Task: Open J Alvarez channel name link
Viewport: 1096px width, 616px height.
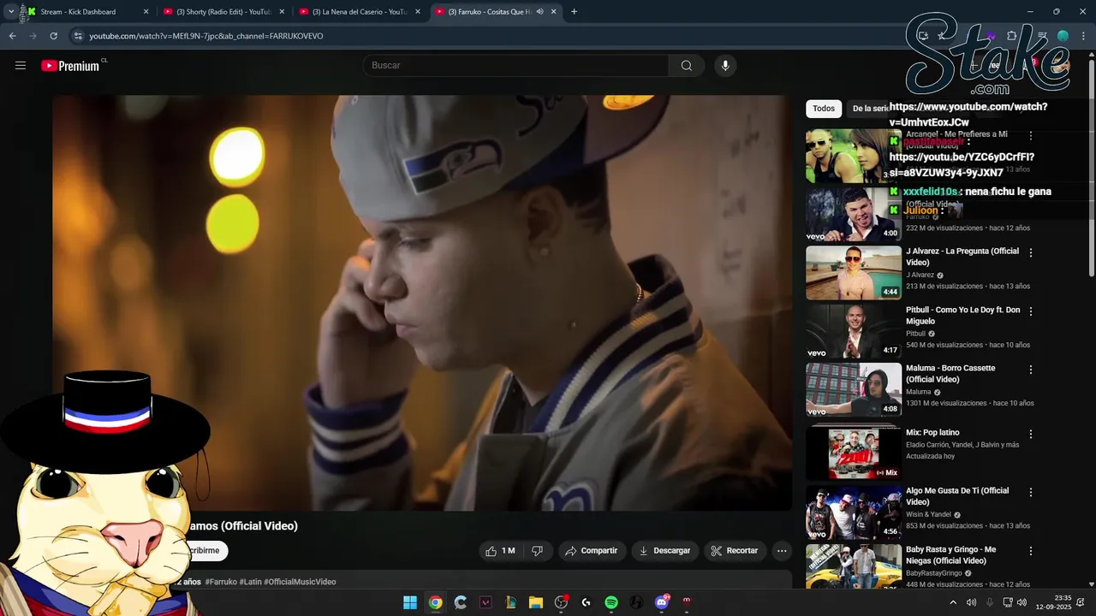Action: (x=920, y=275)
